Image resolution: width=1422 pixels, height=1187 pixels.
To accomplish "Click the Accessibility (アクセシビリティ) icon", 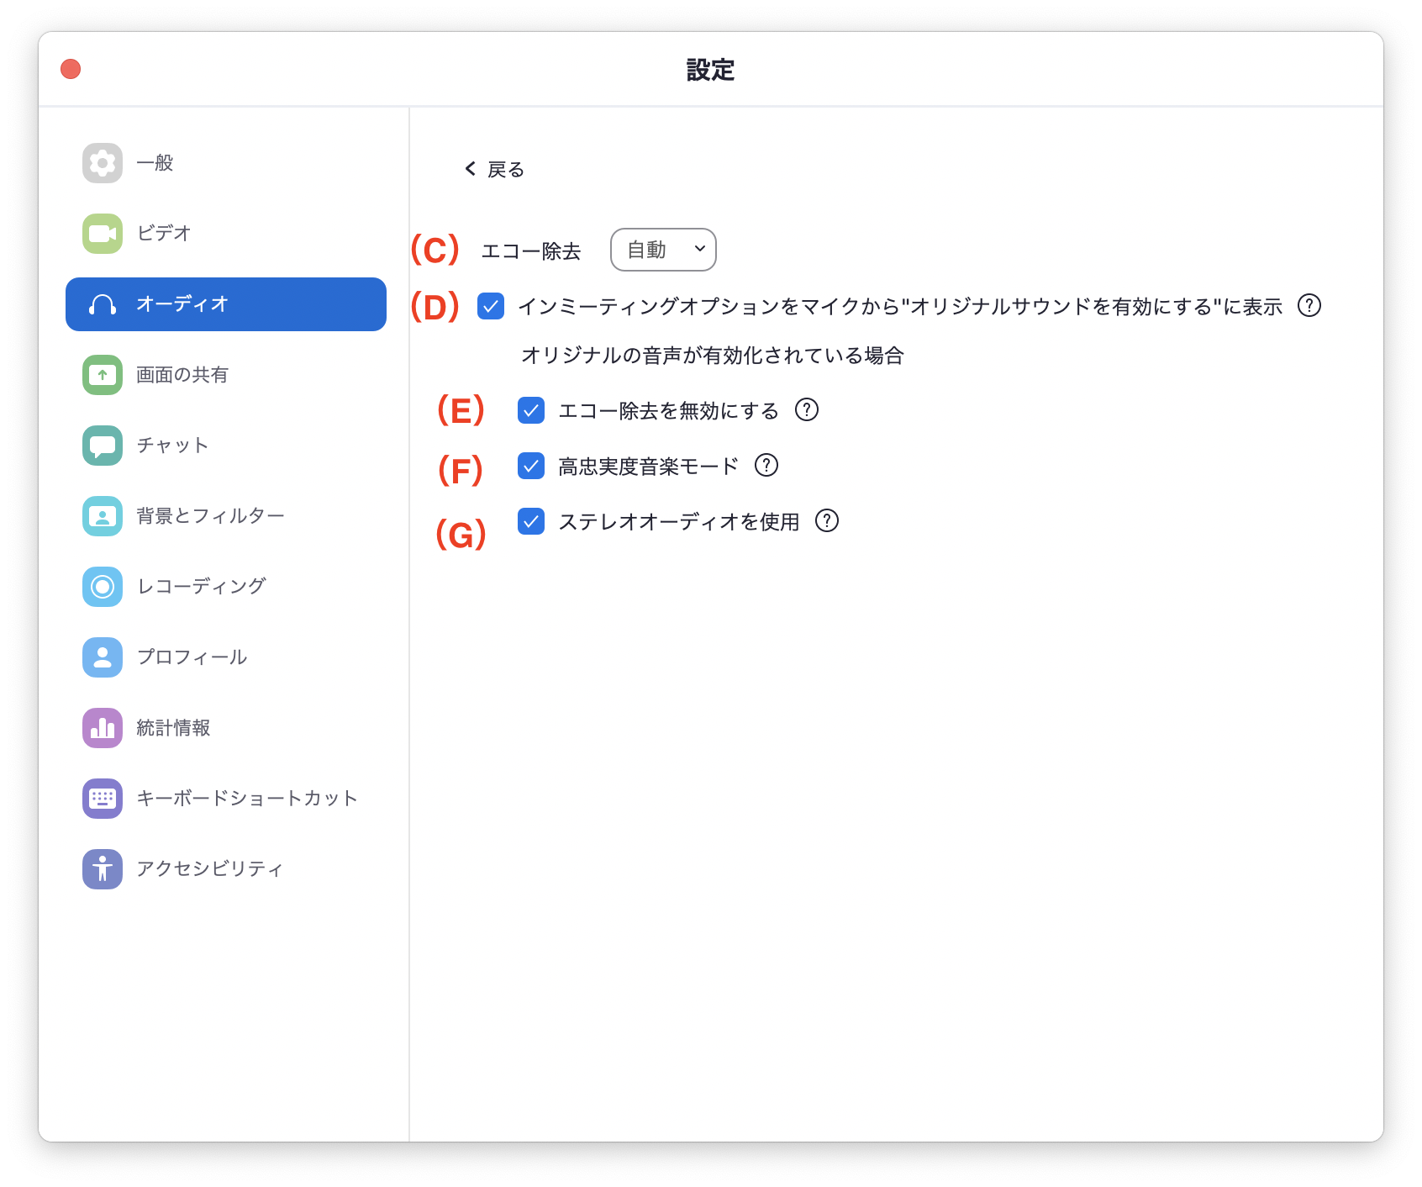I will tap(103, 869).
